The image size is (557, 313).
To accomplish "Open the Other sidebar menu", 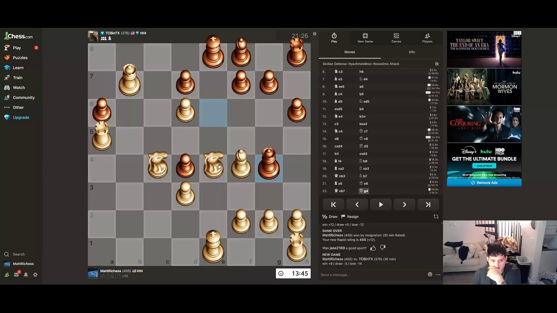I will click(18, 107).
